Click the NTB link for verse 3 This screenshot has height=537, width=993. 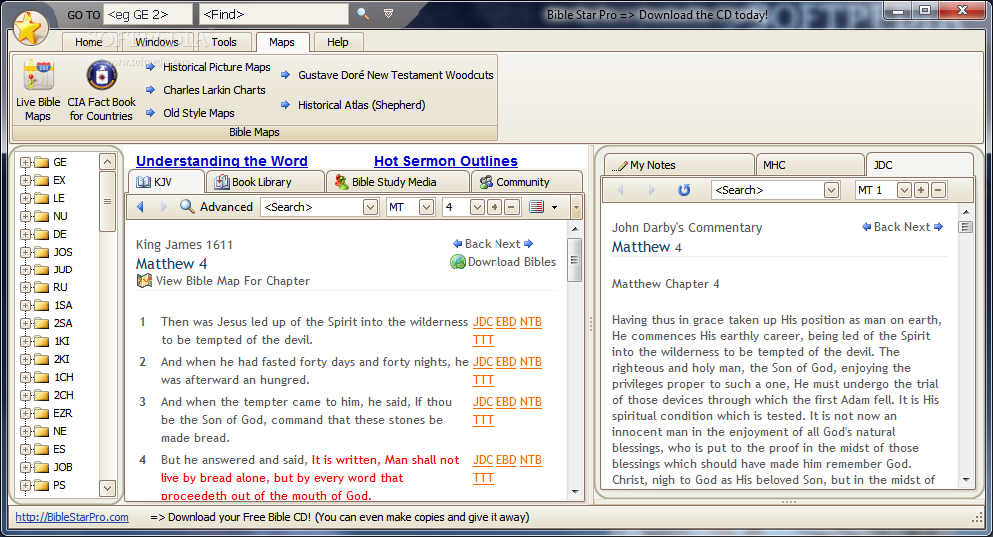point(531,401)
